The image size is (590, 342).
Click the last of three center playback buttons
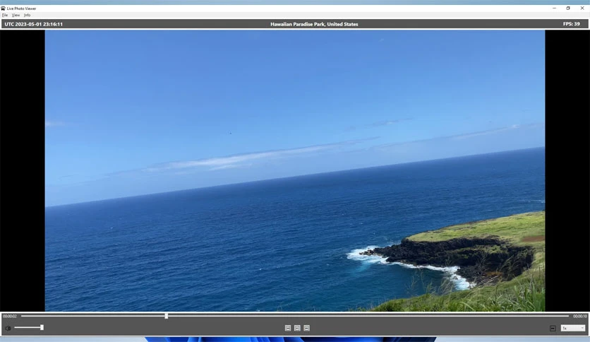coord(307,328)
